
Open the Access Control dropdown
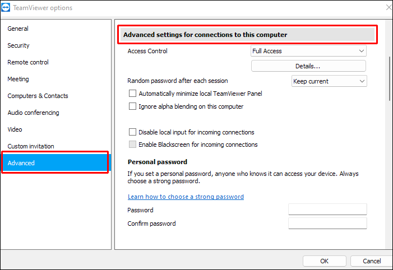(308, 51)
